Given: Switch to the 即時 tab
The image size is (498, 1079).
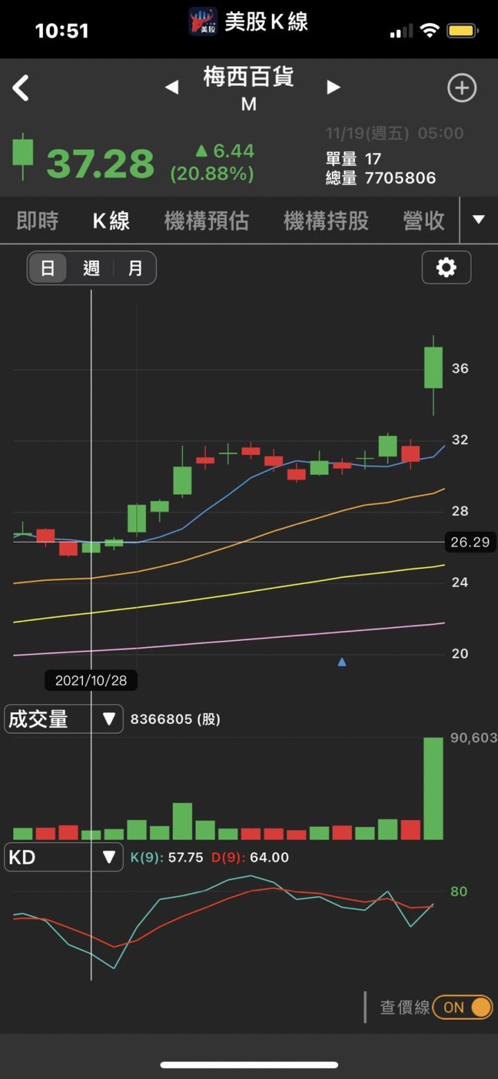Looking at the screenshot, I should pyautogui.click(x=37, y=221).
